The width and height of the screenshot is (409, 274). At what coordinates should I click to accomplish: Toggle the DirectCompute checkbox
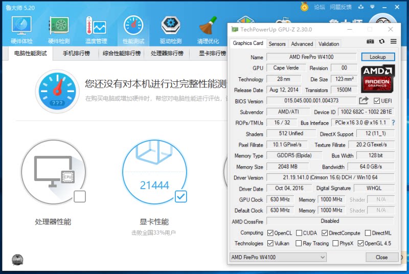(x=325, y=233)
